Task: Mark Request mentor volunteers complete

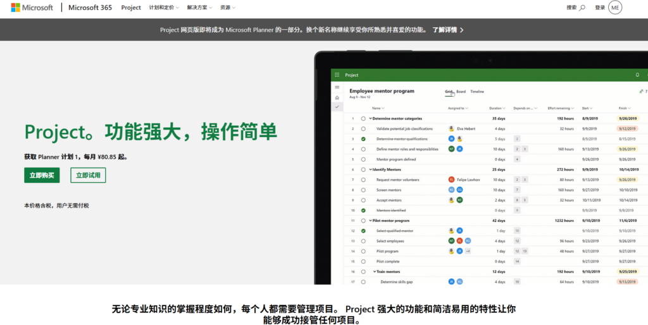Action: point(363,180)
